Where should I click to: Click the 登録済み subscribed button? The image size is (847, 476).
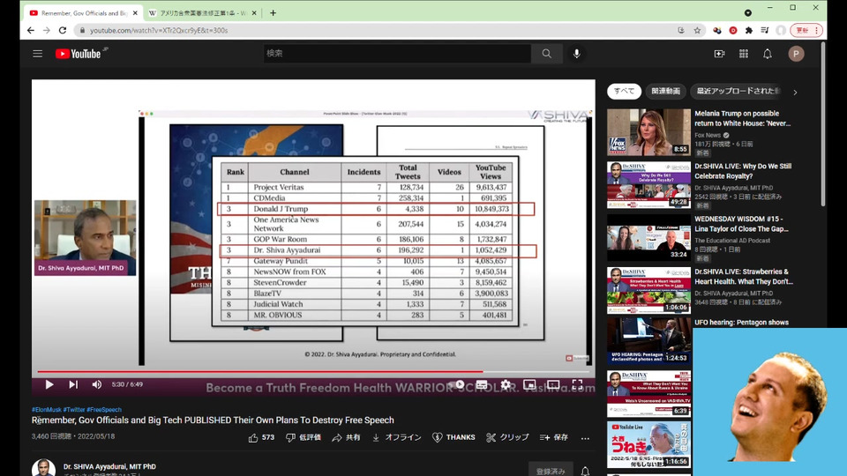click(x=551, y=471)
